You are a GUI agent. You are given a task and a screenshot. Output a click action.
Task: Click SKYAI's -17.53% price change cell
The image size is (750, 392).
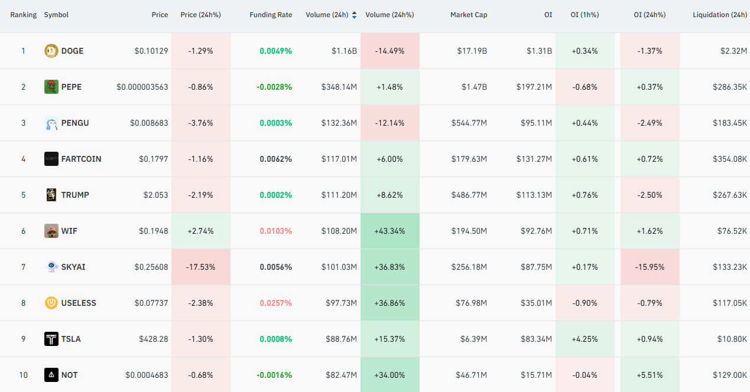(x=201, y=267)
